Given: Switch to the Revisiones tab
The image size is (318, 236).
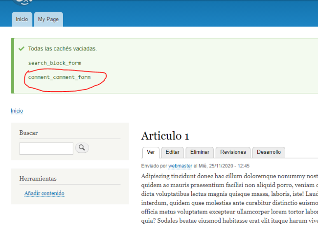Looking at the screenshot, I should click(x=233, y=152).
